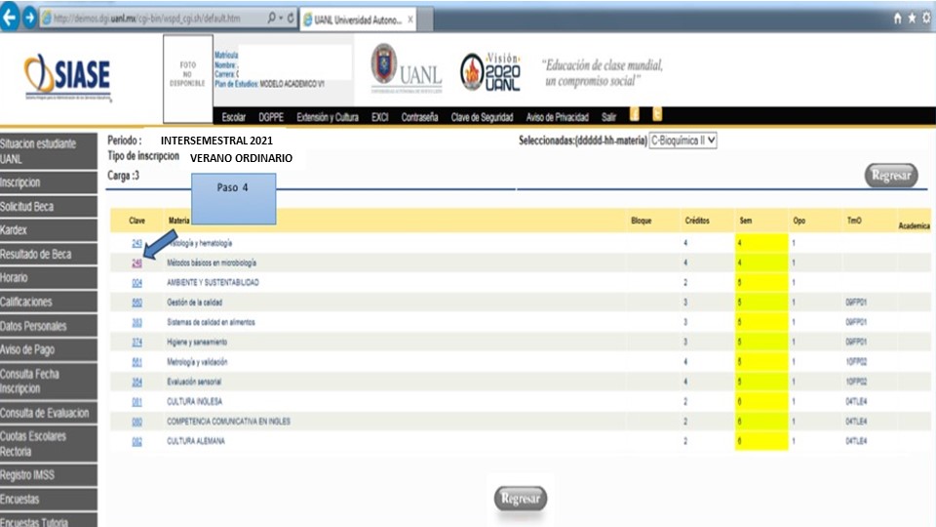Click the Créditos column header

point(696,221)
